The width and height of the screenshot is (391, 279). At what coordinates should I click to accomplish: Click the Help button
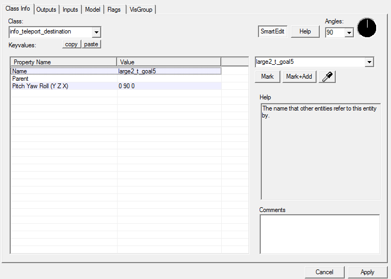(305, 31)
